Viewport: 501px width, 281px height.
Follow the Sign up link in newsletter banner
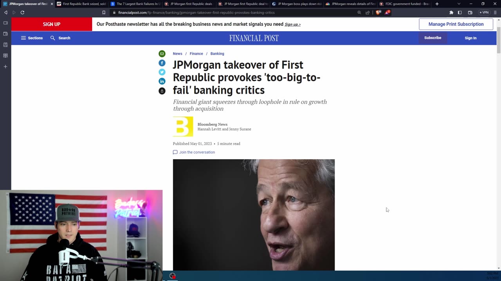coord(292,25)
